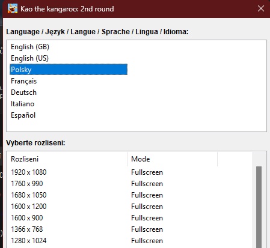Viewport: 270px width, 248px height.
Task: Select the 1280 x 1024 resolution
Action: 29,241
